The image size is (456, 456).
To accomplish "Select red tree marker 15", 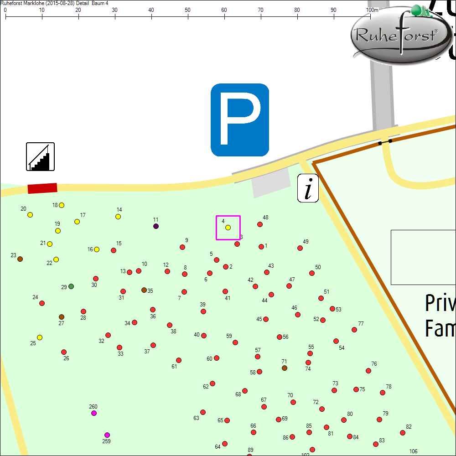I will click(114, 250).
